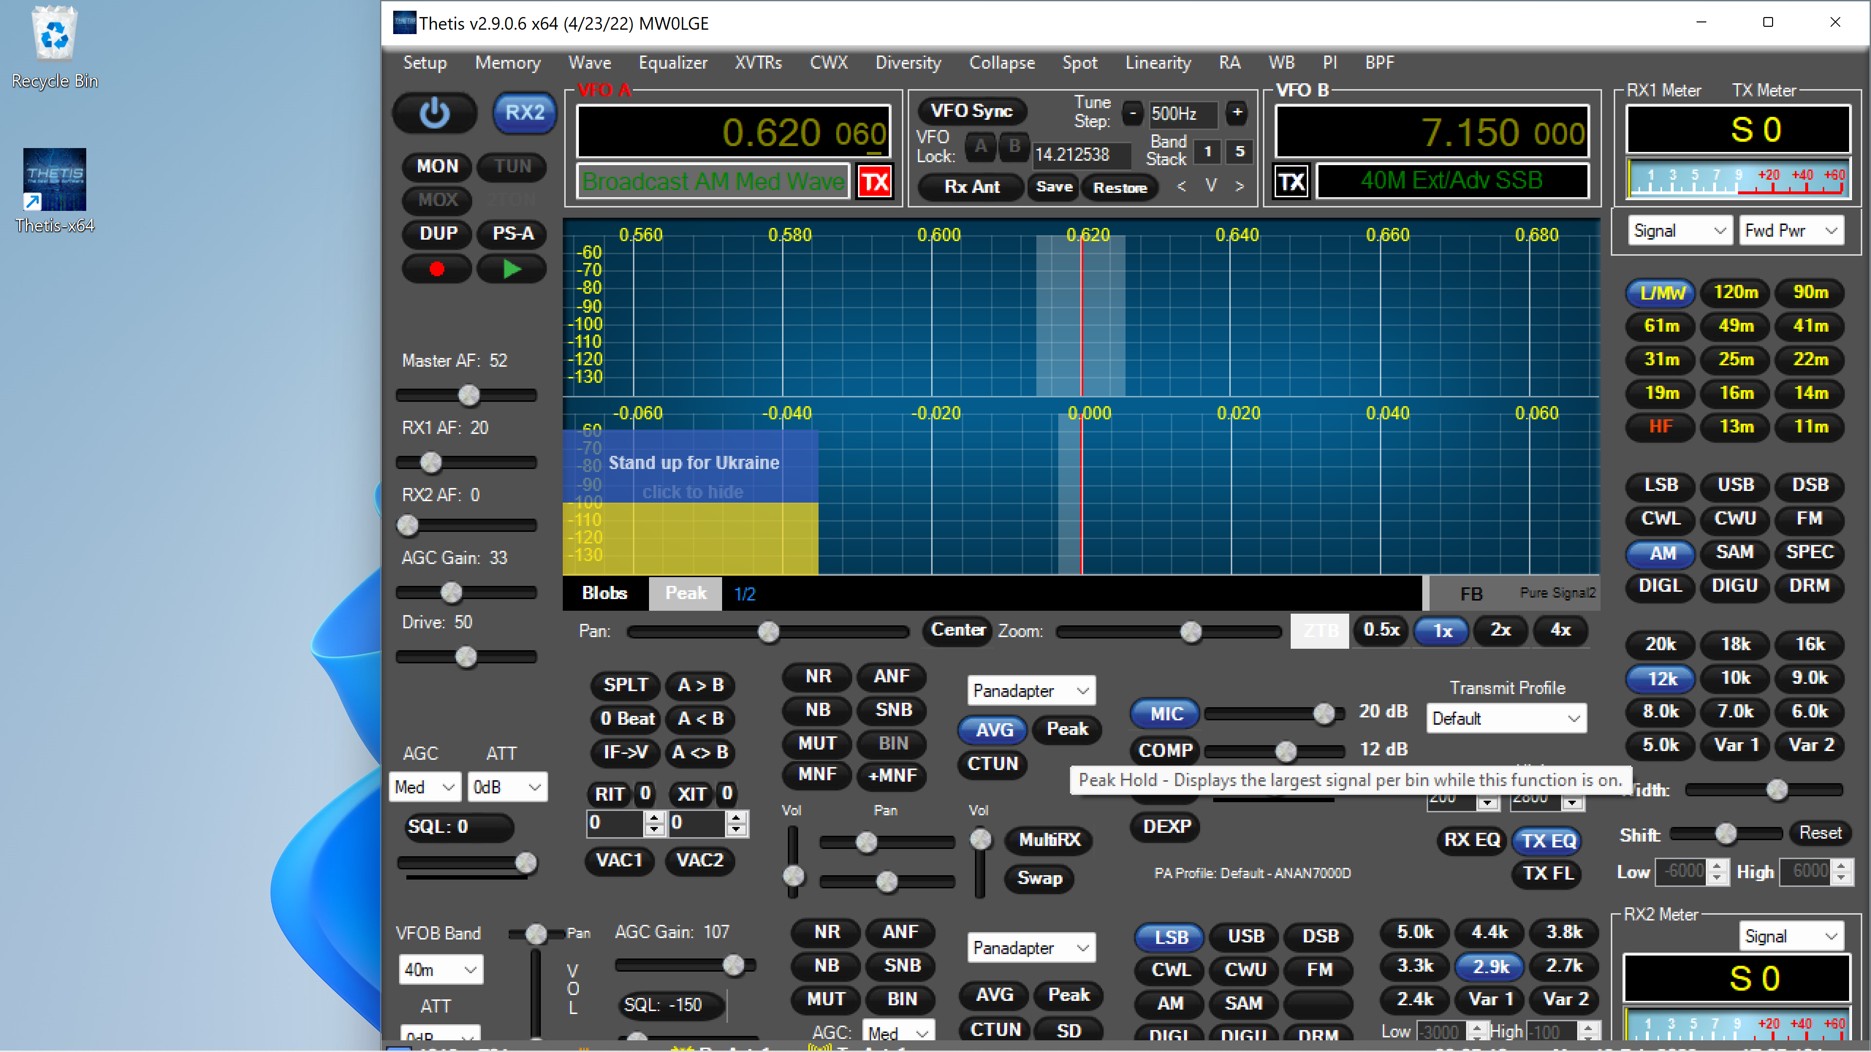Open the VFOB Band 40m dropdown
Screen dimensions: 1871x1052
(x=440, y=969)
